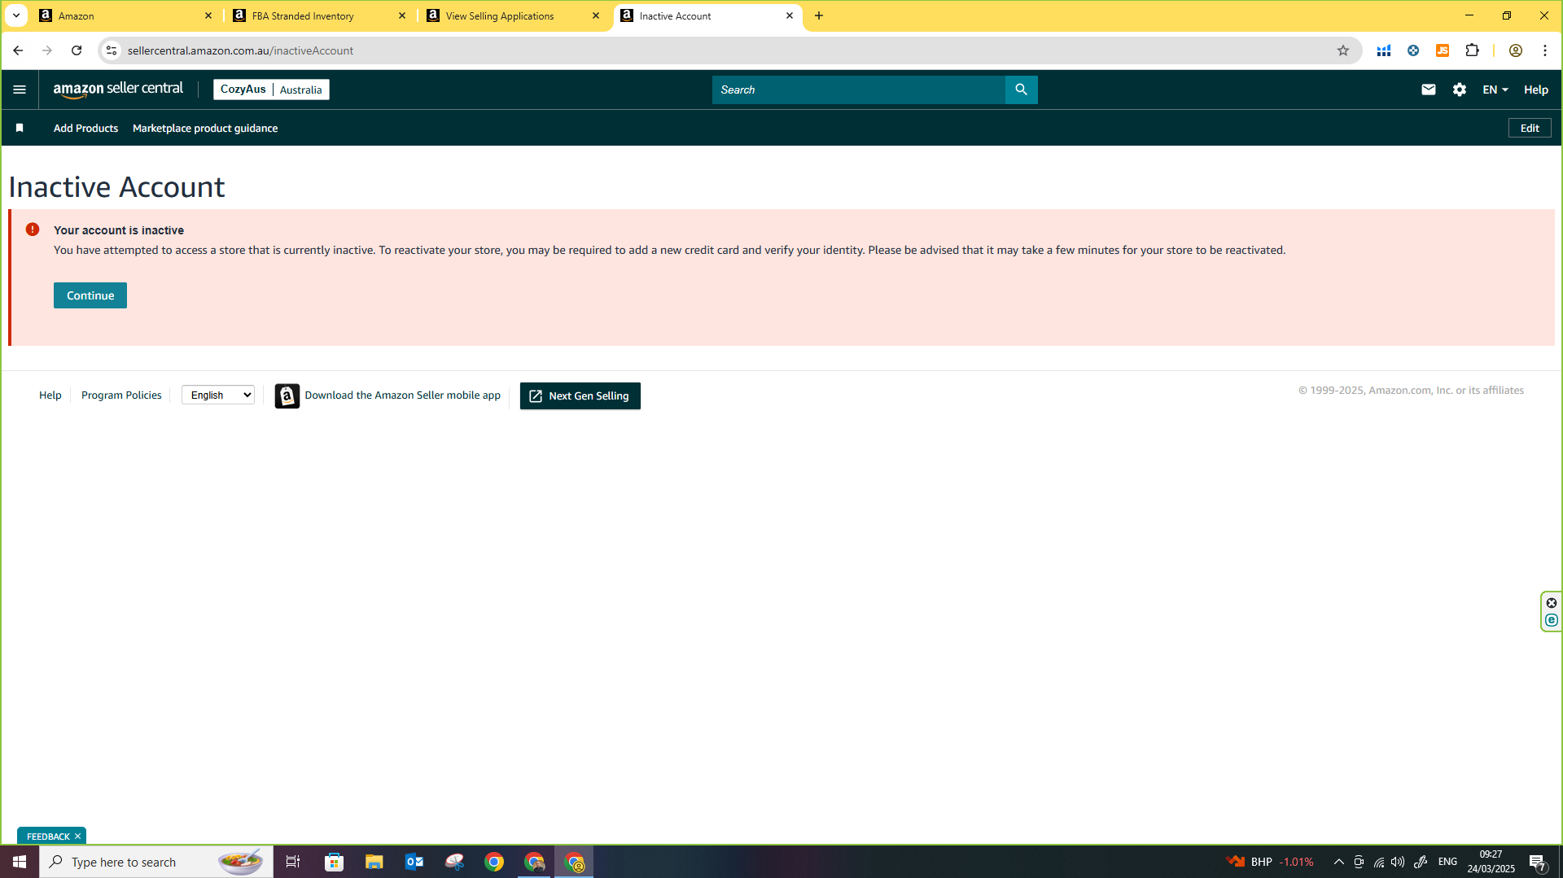
Task: Open the Chrome profile icon
Action: click(1515, 50)
